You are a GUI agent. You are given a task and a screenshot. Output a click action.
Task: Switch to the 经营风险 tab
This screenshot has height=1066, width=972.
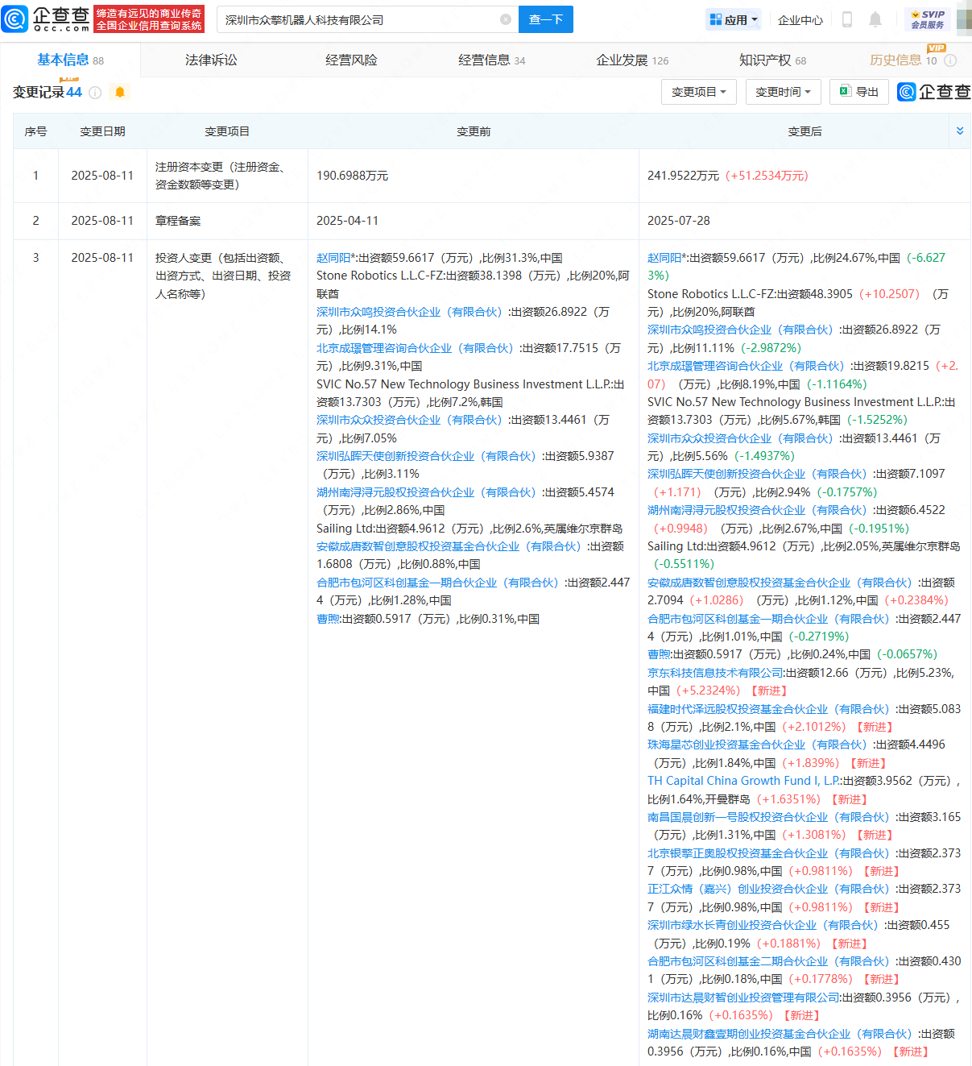tap(351, 60)
